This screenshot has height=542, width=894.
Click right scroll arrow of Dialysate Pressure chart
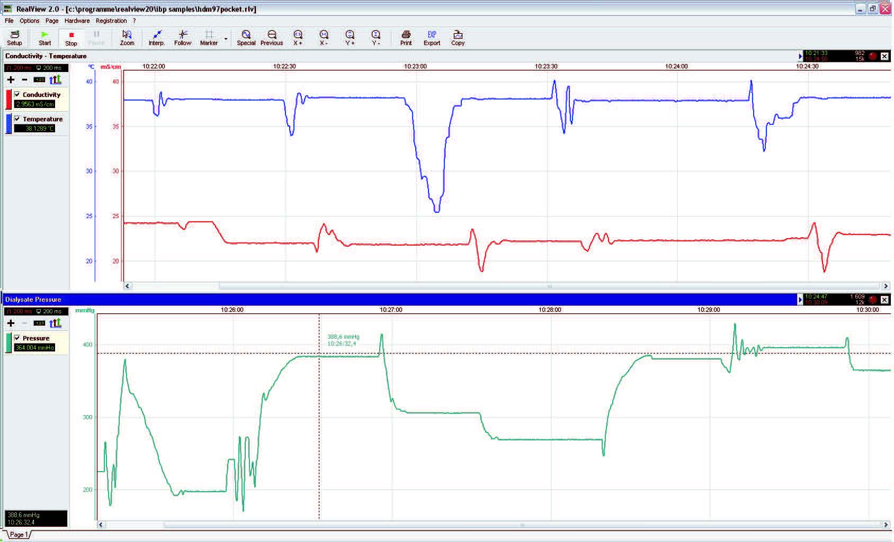coord(886,525)
